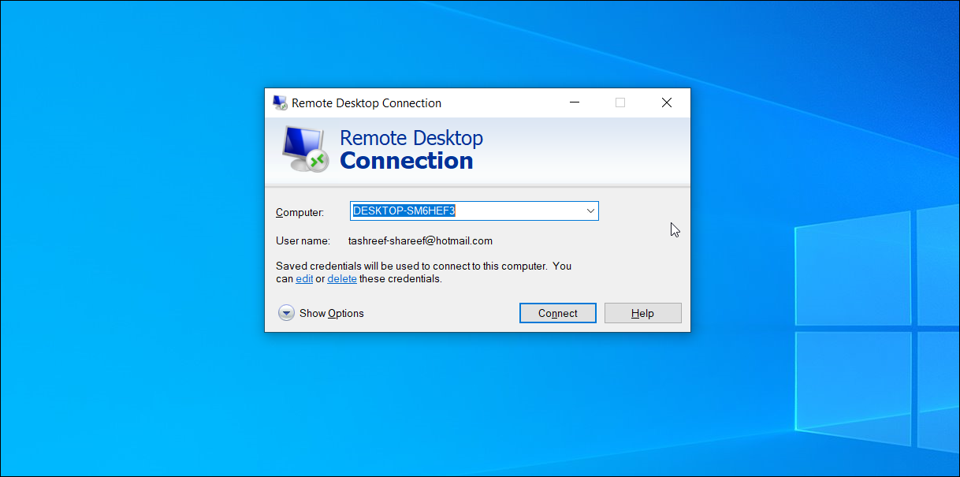Click the circular Show Options arrow icon
Screen dimensions: 960x477
pos(286,313)
